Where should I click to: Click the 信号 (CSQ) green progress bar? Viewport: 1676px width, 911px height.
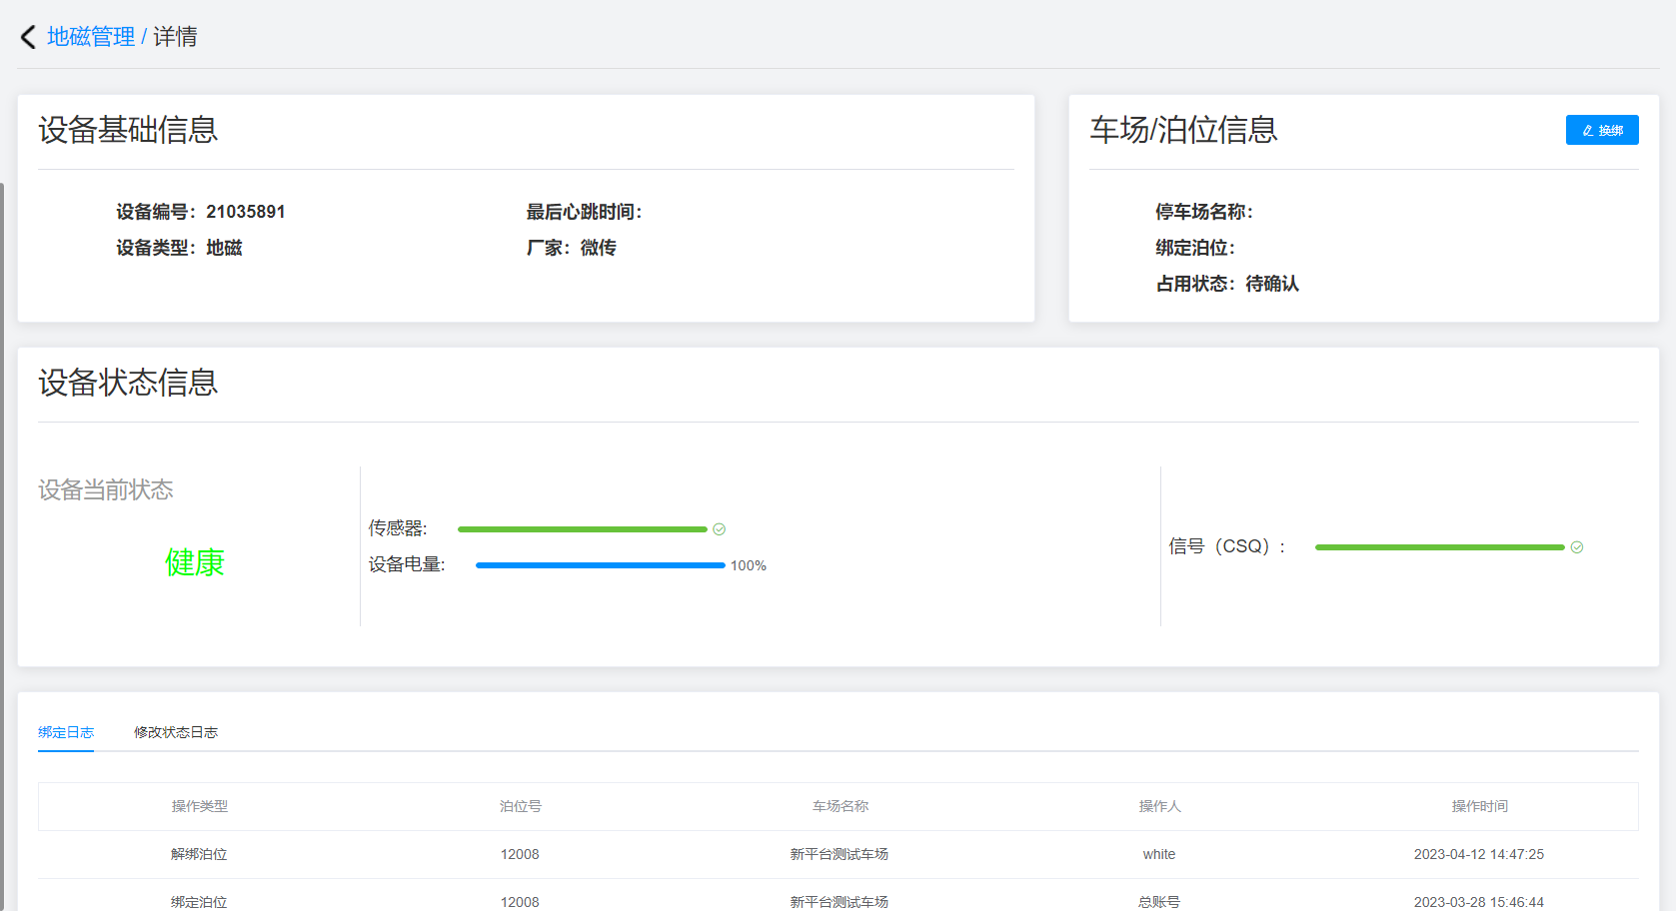click(x=1439, y=547)
